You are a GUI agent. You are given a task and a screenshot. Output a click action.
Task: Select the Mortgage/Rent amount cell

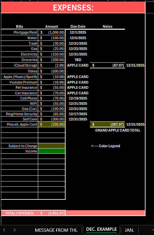click(52, 32)
